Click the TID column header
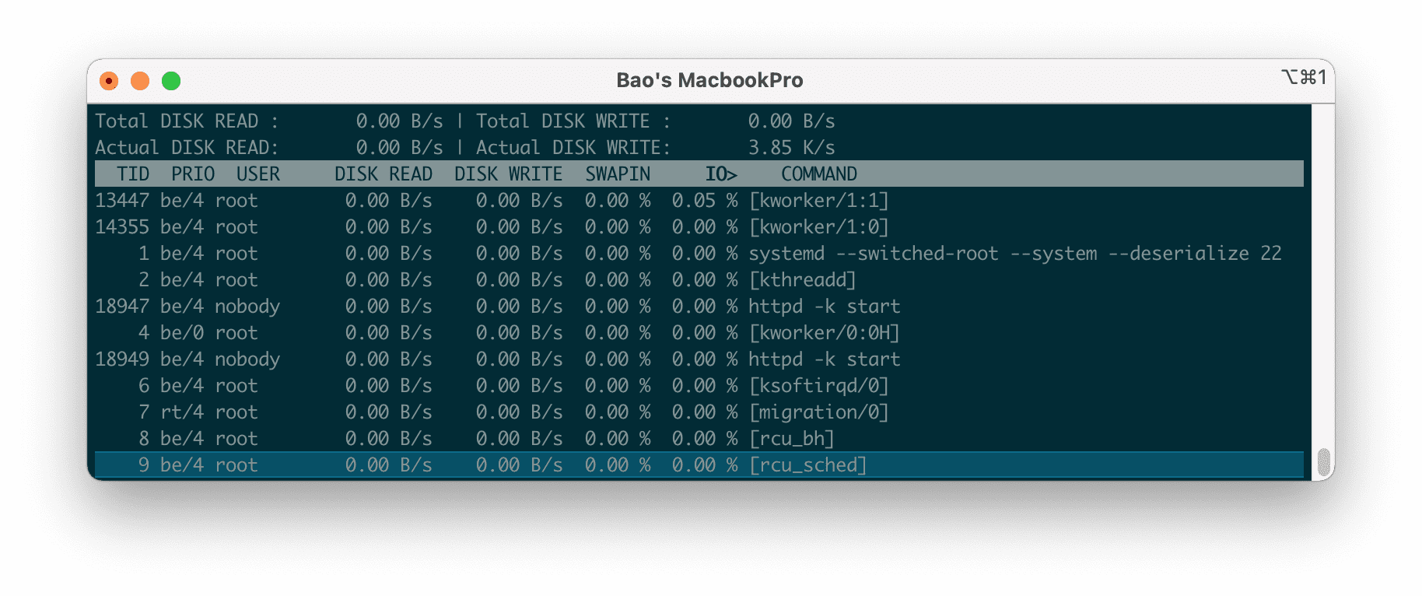The width and height of the screenshot is (1422, 596). (133, 174)
